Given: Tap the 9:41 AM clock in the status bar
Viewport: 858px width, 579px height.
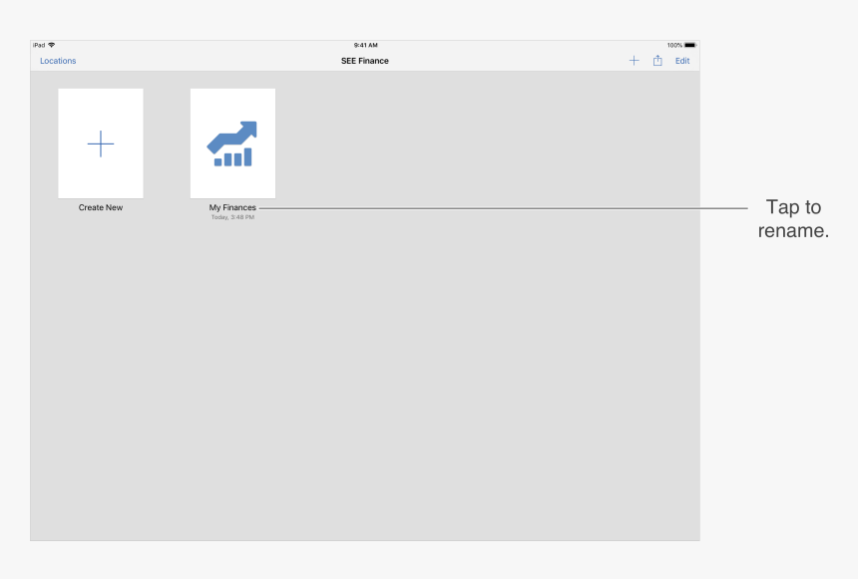Looking at the screenshot, I should [x=365, y=44].
